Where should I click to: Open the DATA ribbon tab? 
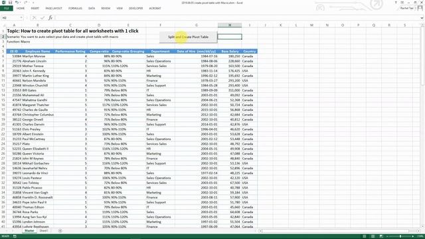[x=92, y=9]
